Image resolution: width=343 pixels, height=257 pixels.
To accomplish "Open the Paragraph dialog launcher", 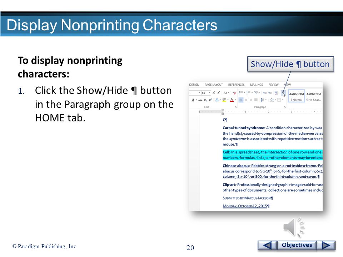I will (285, 107).
